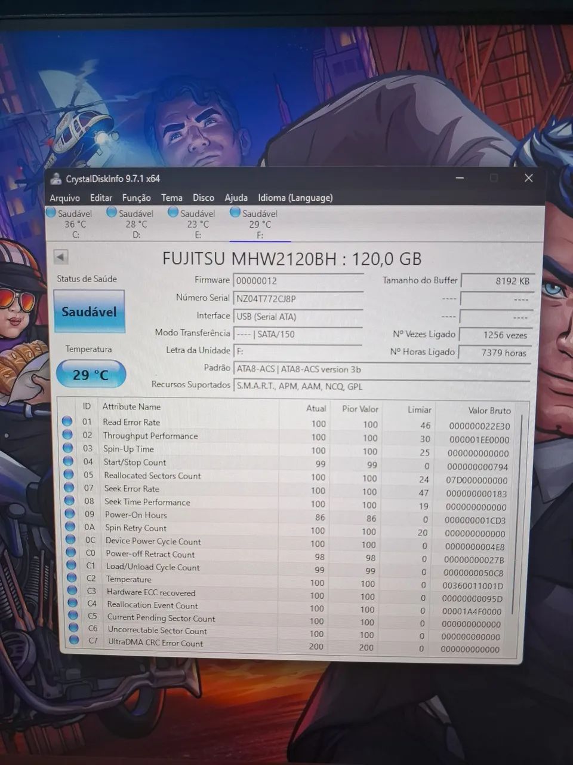Click the UltraDMA CRC Error Count status orb
This screenshot has height=765, width=573.
[74, 640]
